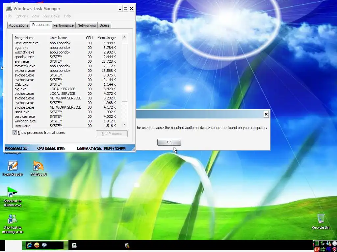The image size is (337, 252).
Task: Select DevDetect.exe process row
Action: coord(67,43)
